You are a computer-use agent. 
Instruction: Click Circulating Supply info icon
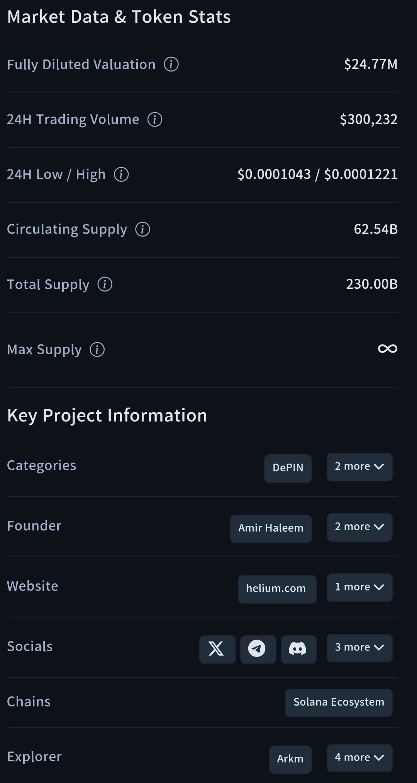click(142, 229)
